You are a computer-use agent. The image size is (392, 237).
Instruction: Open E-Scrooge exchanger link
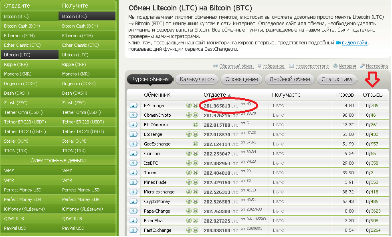154,106
